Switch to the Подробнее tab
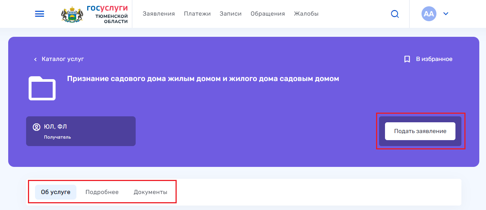 102,192
